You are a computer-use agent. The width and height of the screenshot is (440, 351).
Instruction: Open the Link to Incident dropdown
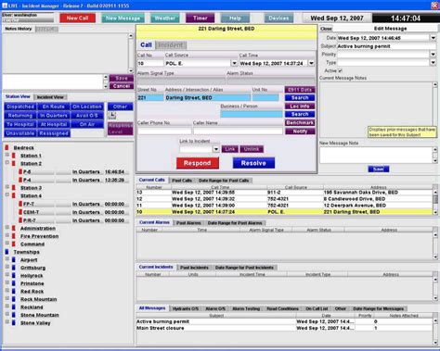[x=215, y=149]
